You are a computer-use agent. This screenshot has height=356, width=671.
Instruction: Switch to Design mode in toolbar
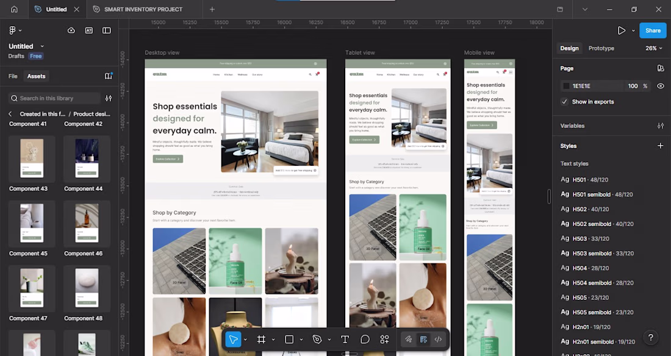(x=424, y=340)
